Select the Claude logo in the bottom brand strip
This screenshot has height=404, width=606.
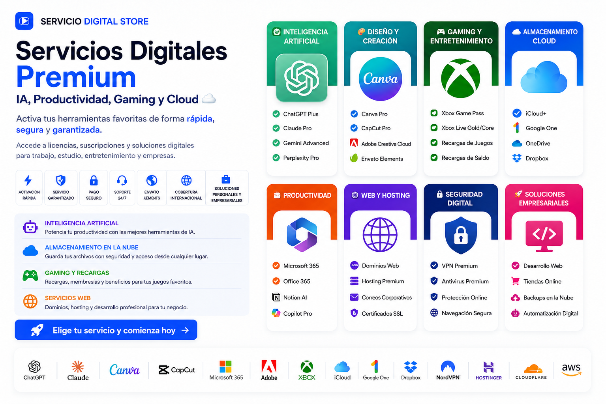[78, 370]
